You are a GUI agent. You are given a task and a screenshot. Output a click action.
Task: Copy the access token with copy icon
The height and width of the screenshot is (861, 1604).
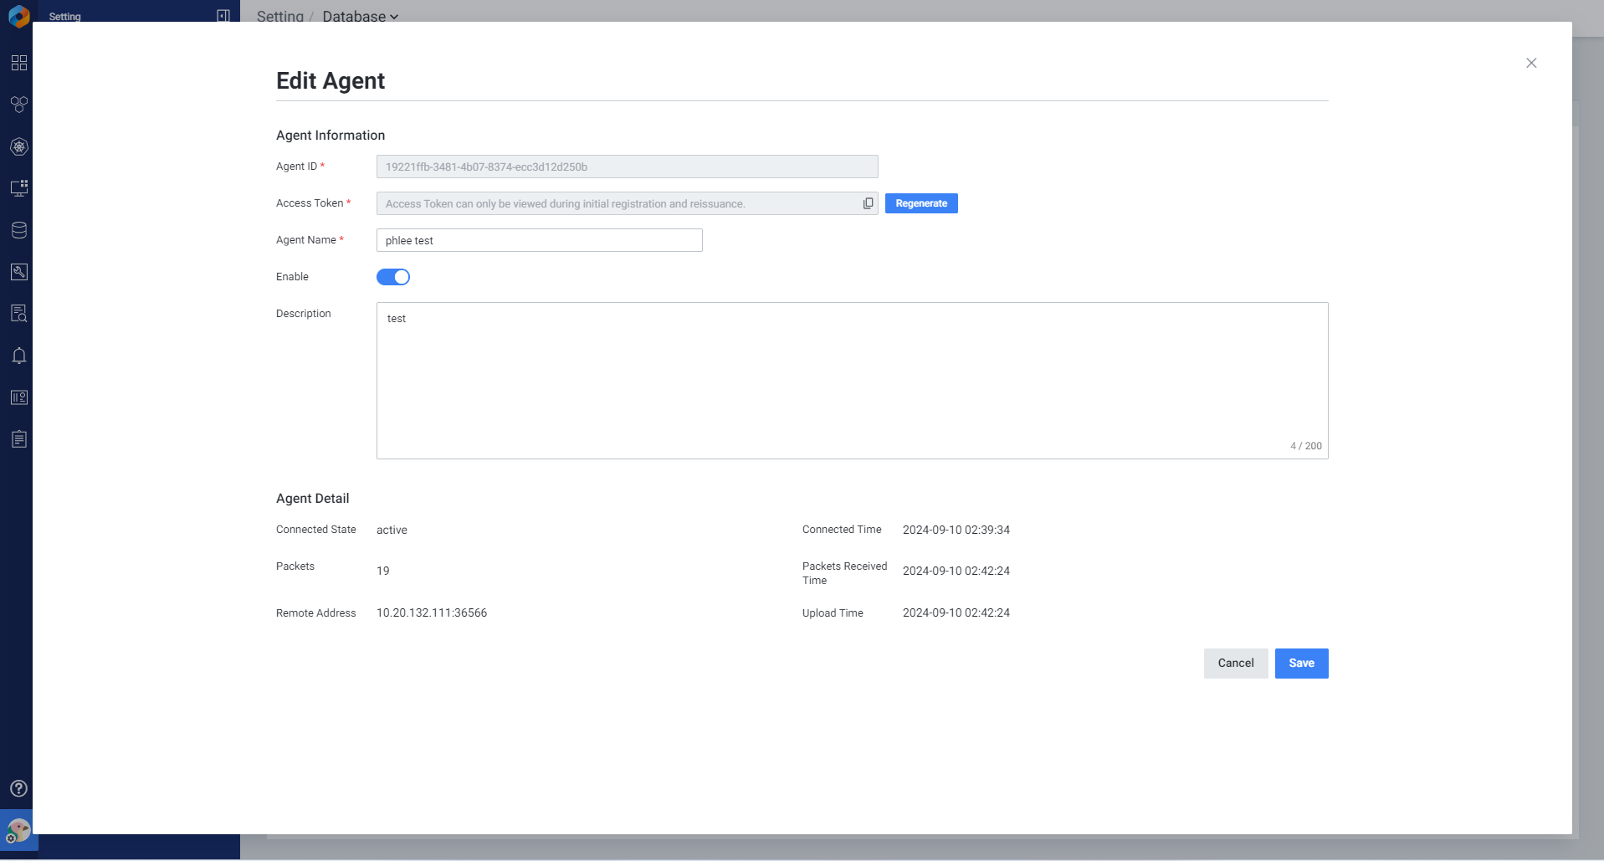coord(868,203)
